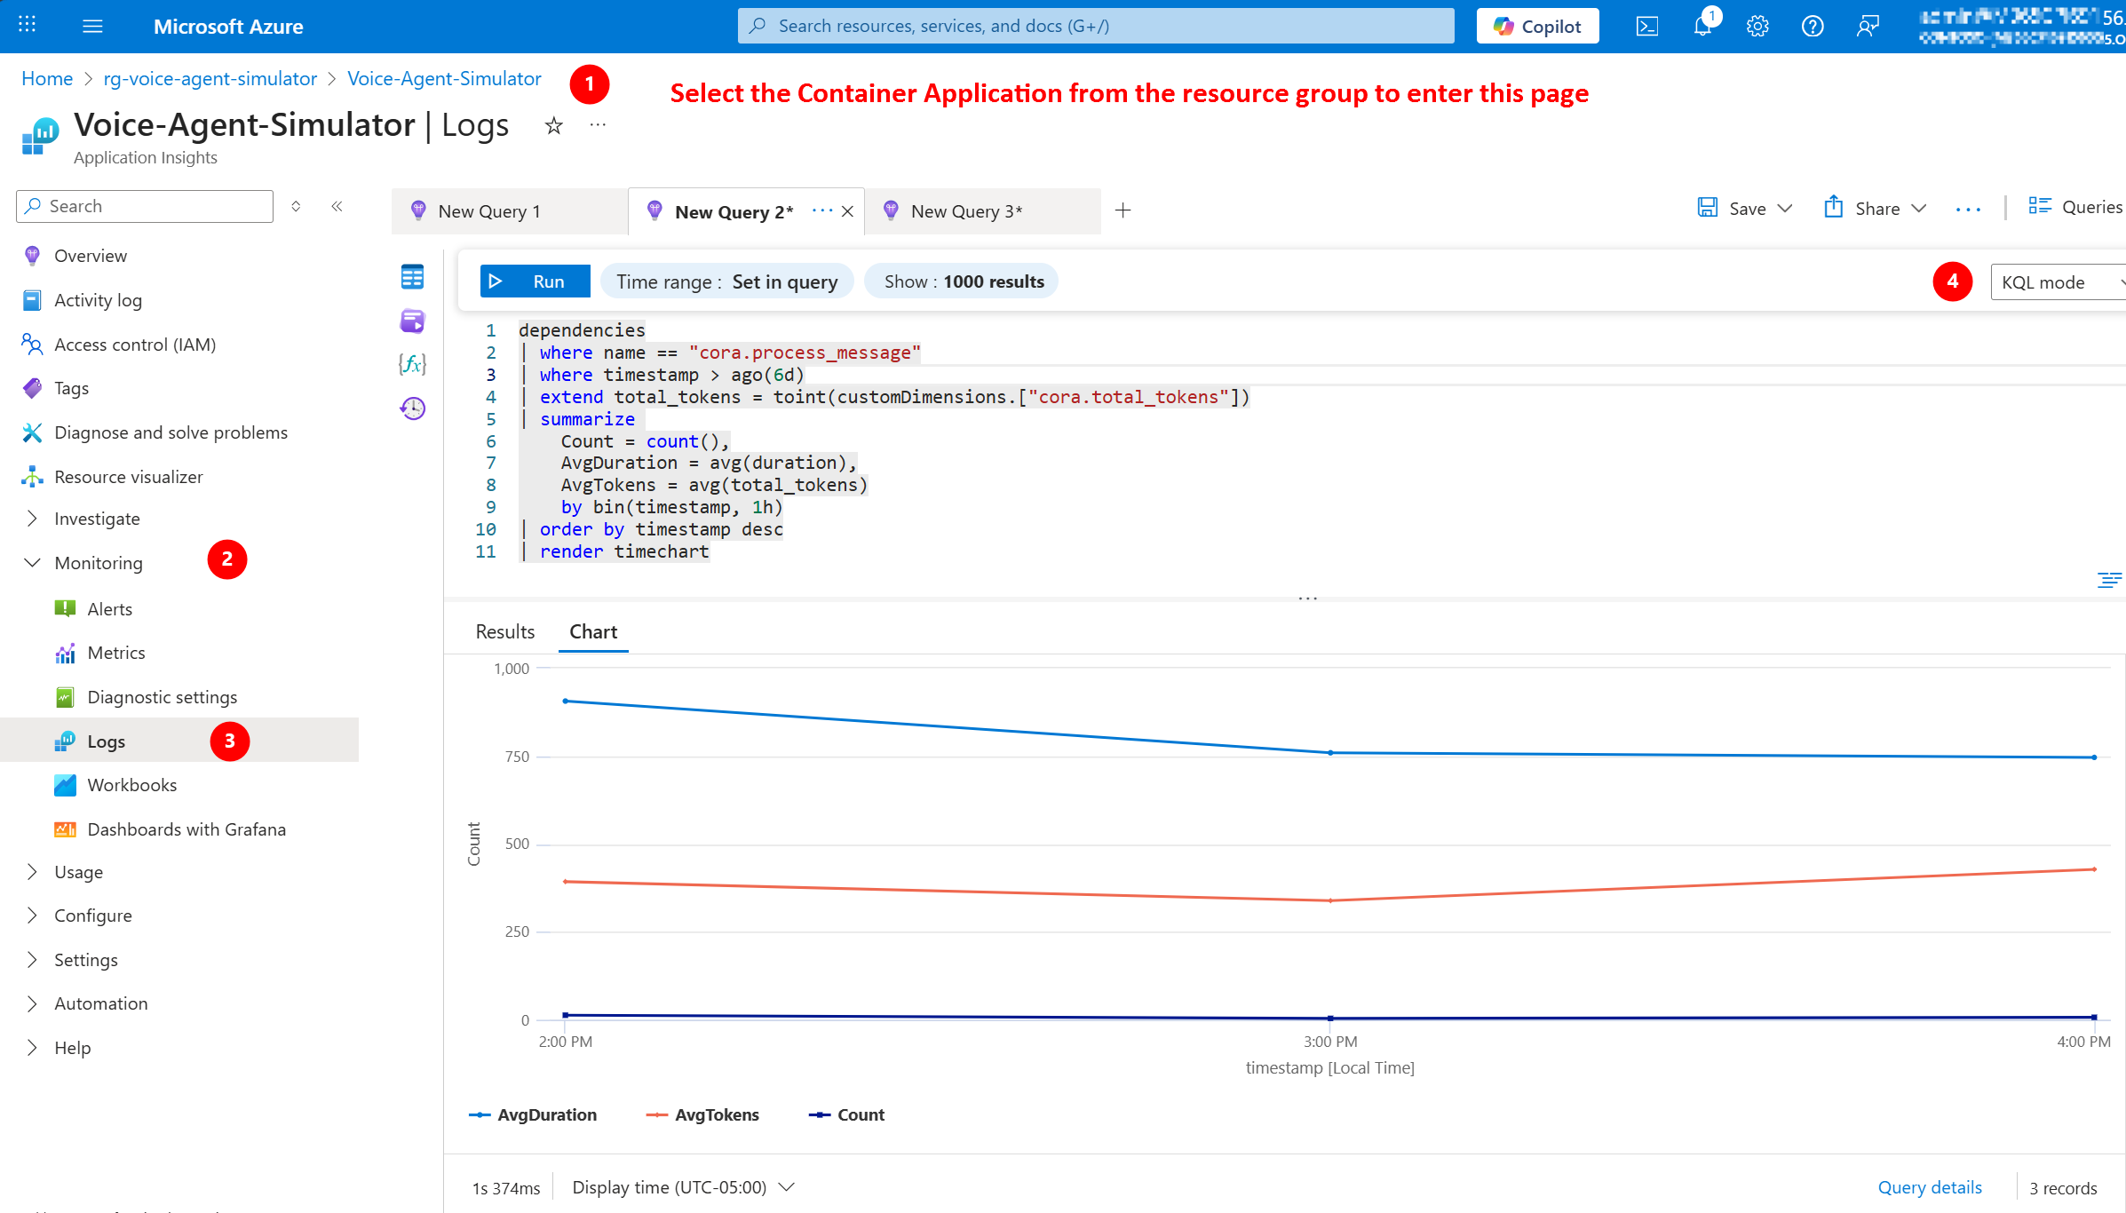Open portal Settings via the gear icon
The width and height of the screenshot is (2126, 1213).
(1758, 26)
